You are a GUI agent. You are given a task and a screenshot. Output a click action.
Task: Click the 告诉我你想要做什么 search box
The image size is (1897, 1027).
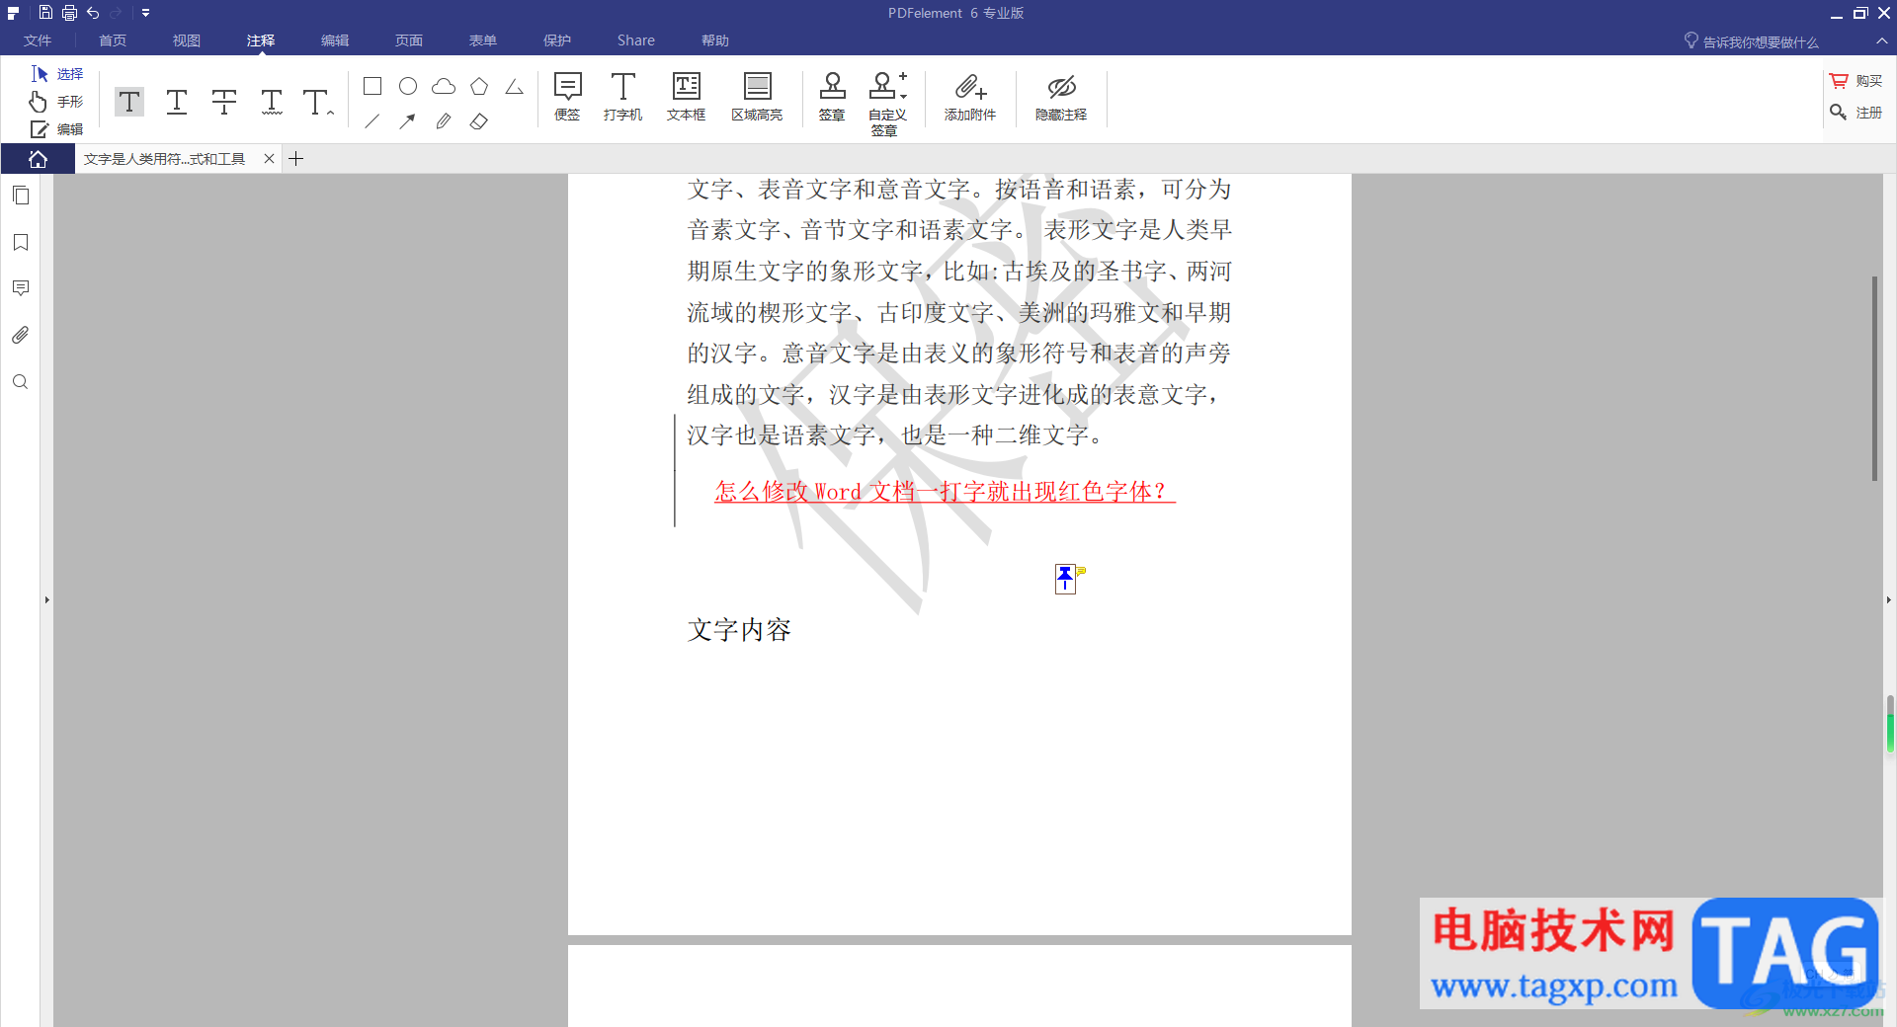tap(1752, 41)
